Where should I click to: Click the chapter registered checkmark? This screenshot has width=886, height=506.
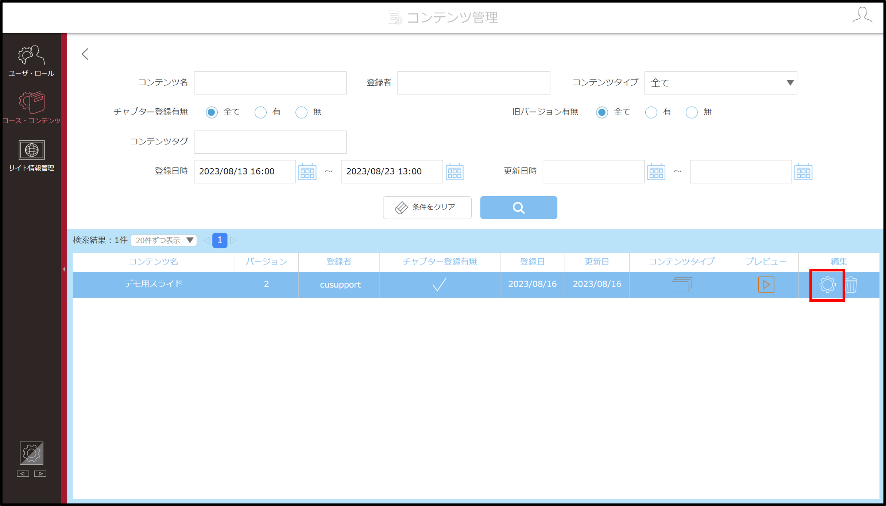click(x=439, y=284)
